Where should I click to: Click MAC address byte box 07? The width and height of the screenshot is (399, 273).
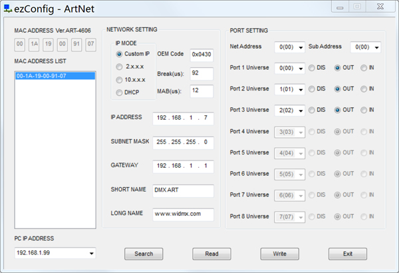point(91,45)
